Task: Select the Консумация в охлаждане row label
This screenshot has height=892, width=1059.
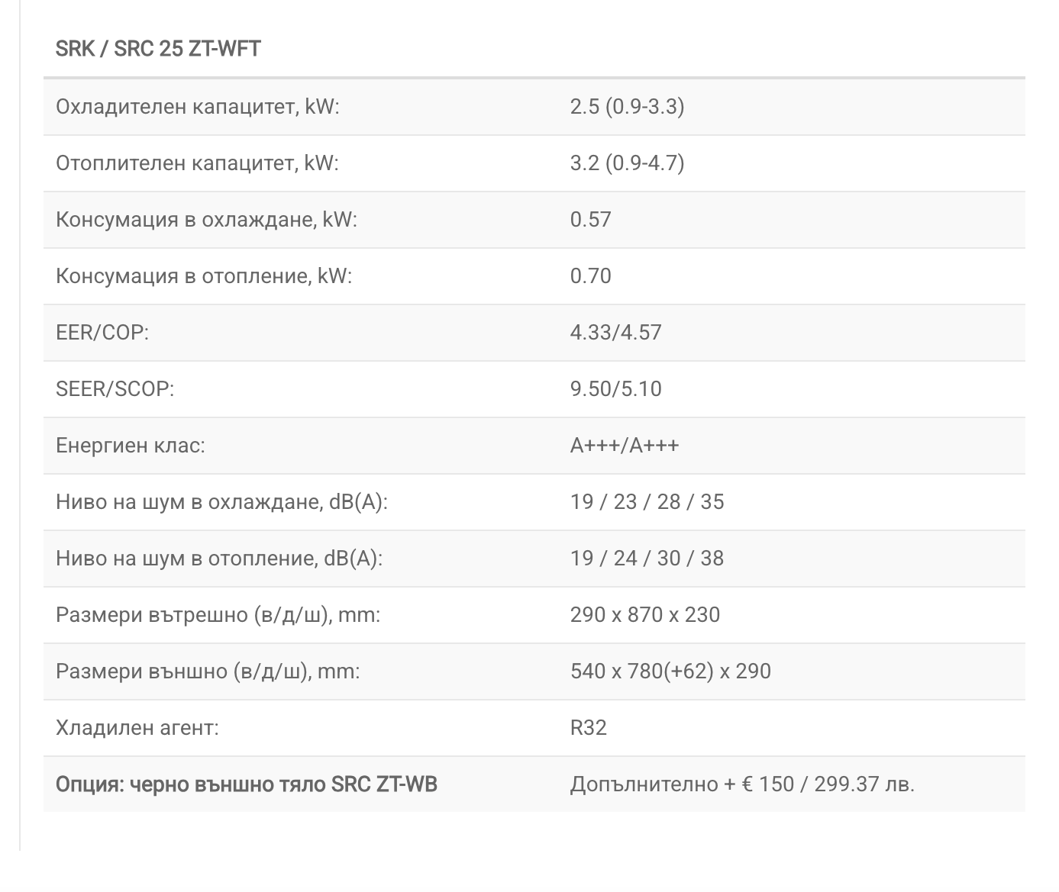Action: pyautogui.click(x=206, y=219)
